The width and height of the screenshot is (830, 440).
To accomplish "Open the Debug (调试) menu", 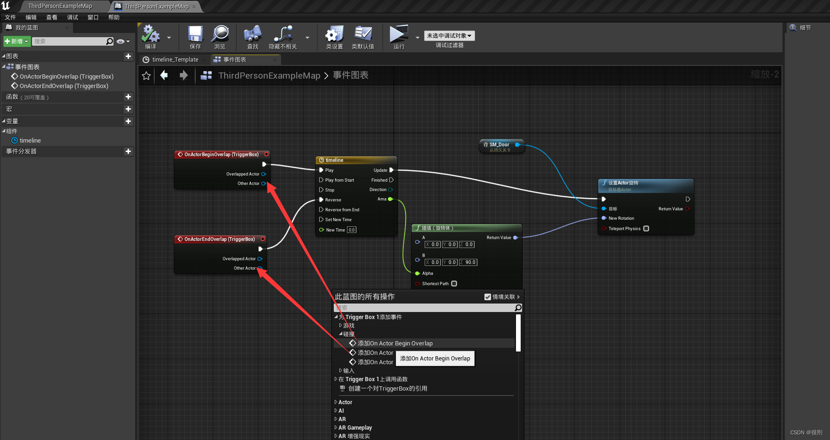I will [x=73, y=17].
